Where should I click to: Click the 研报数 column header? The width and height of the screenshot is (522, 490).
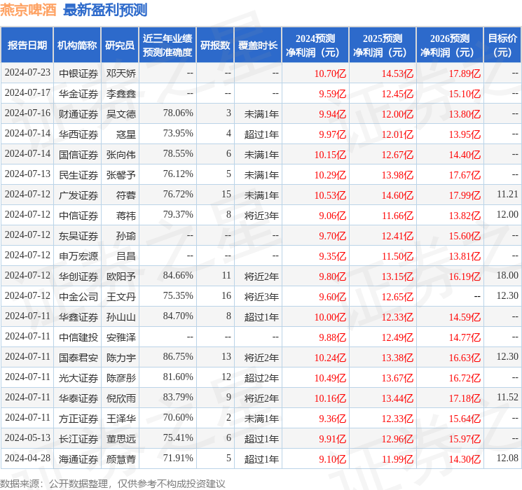215,45
